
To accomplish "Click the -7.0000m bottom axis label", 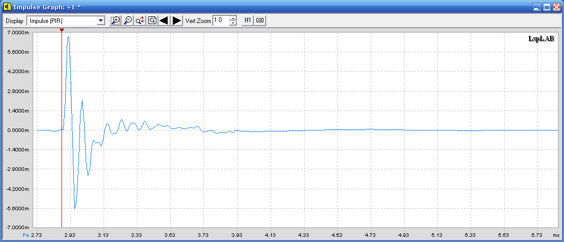I will coord(18,228).
